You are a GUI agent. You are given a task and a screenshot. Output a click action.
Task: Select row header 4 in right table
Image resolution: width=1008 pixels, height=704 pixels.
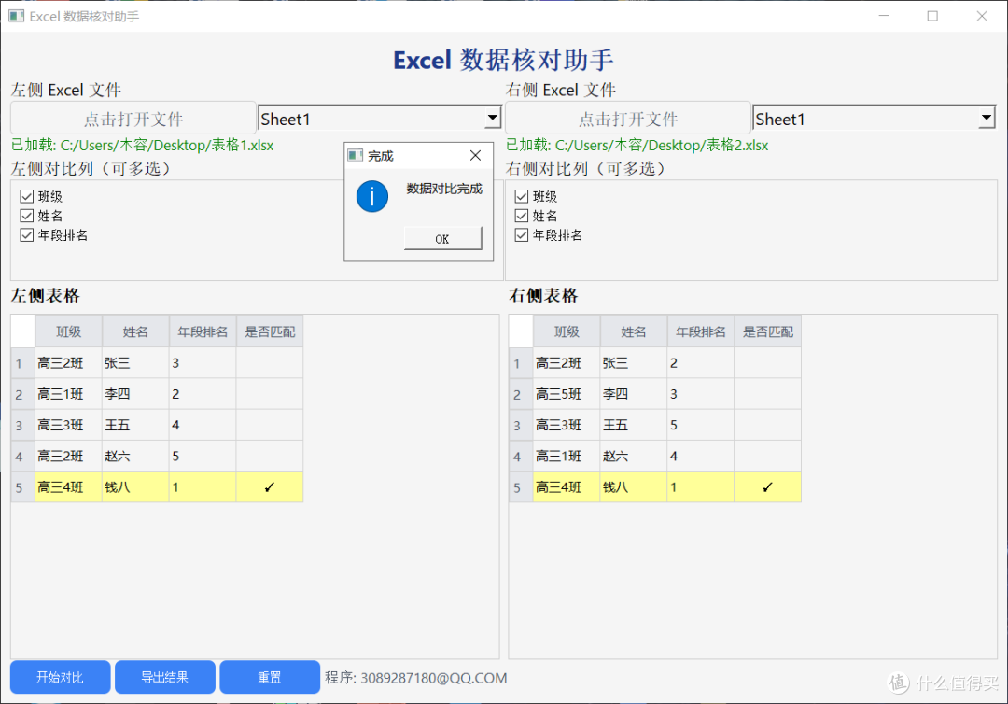[x=521, y=456]
